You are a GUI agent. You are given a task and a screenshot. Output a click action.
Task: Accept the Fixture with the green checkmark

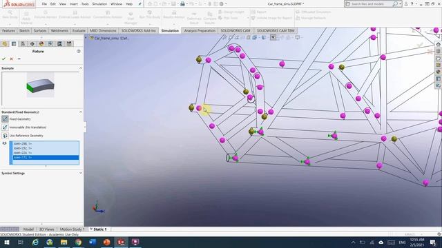pos(3,59)
